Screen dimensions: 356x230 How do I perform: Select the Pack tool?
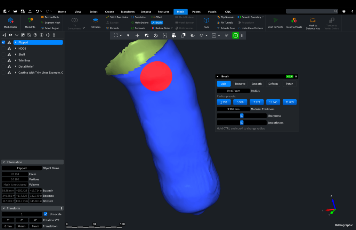[x=206, y=22]
